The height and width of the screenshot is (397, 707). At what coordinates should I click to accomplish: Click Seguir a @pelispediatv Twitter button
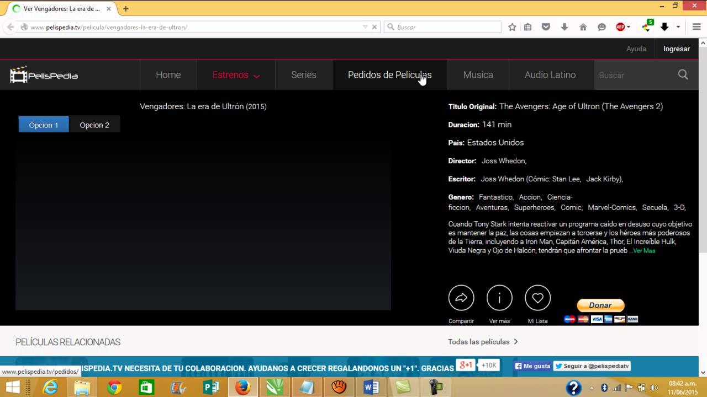[592, 366]
